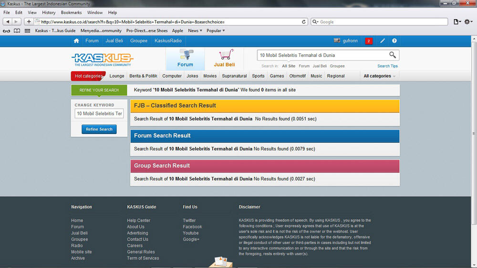Select the Forum tab with icon
Screen dimensions: 477x268
point(185,58)
